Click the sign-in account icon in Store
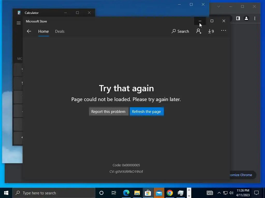Image resolution: width=265 pixels, height=198 pixels. [x=199, y=31]
